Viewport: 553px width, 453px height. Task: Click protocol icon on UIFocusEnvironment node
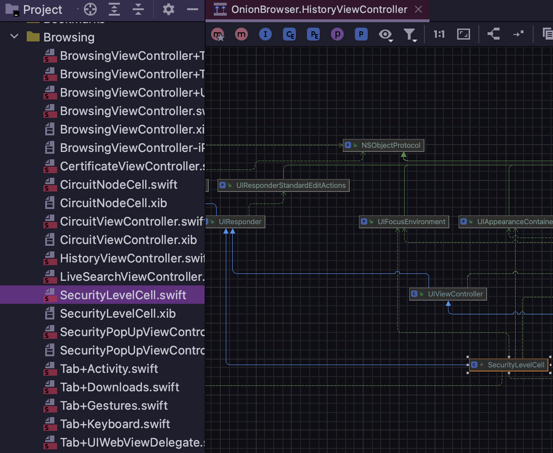(364, 221)
